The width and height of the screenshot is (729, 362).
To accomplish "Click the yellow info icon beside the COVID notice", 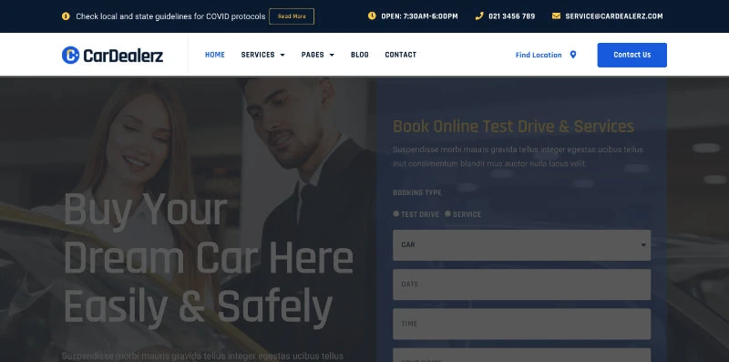I will click(x=66, y=16).
